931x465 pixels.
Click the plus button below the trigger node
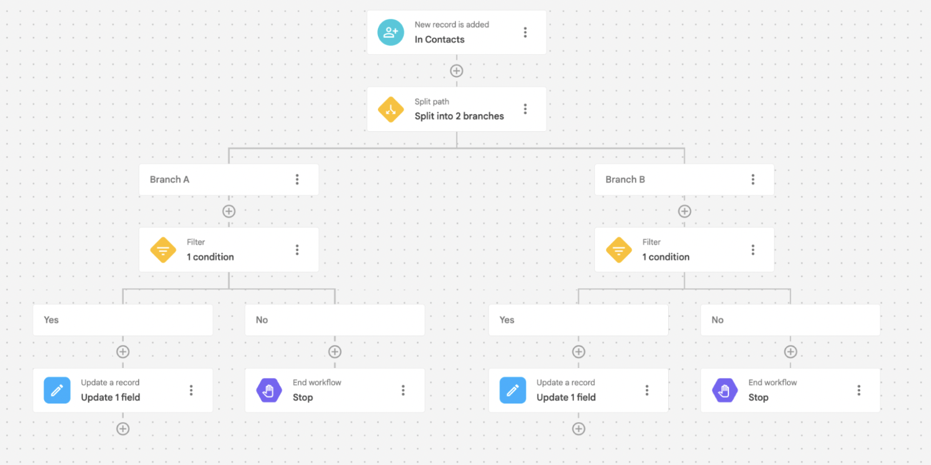[456, 70]
